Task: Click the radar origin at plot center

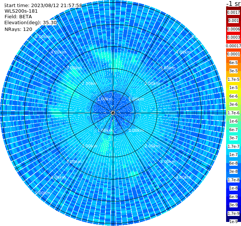Action: 113,113
